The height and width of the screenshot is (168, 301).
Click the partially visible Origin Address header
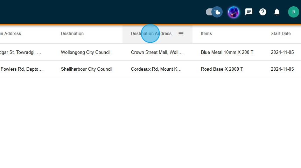click(10, 34)
